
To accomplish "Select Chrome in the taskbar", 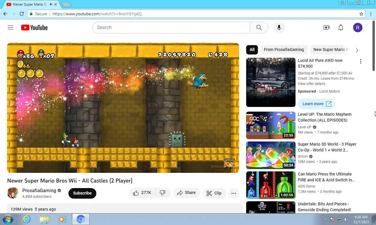I will (81, 219).
